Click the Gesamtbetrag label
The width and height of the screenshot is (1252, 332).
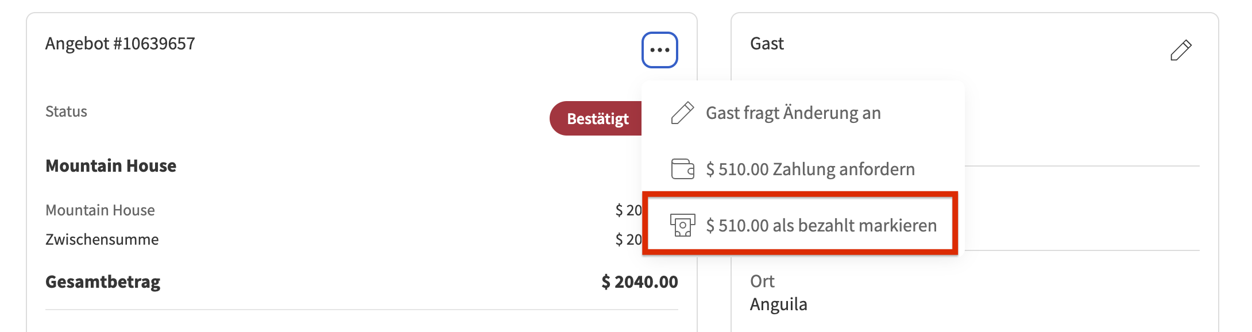(x=103, y=282)
